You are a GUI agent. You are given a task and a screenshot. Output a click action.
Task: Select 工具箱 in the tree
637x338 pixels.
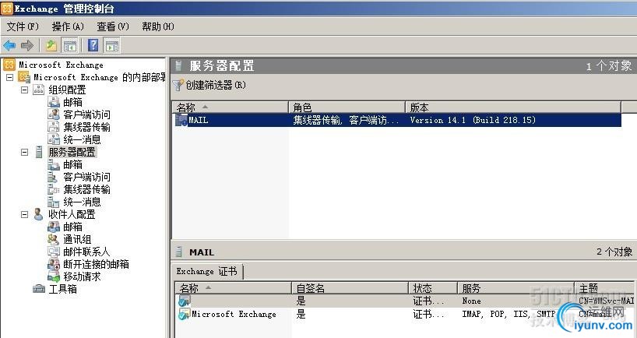point(62,289)
